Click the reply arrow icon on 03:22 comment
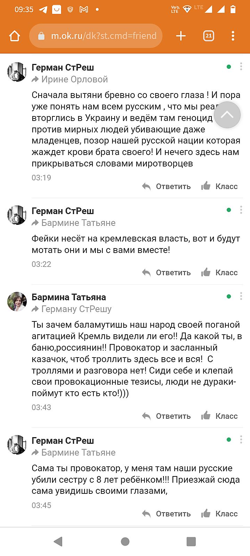The width and height of the screenshot is (250, 556). tap(147, 273)
